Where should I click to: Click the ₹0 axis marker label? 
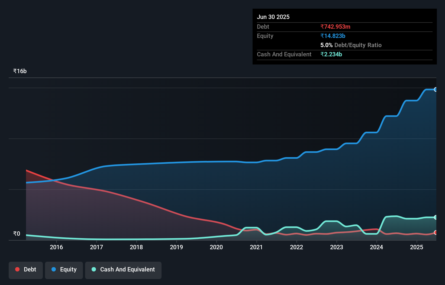[x=17, y=233]
